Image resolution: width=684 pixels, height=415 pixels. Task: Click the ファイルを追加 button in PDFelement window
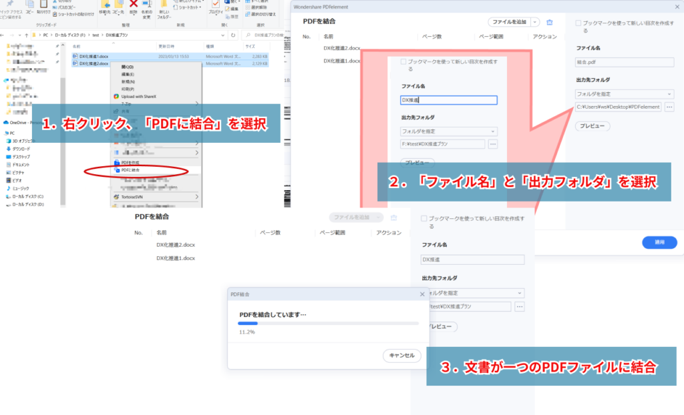coord(509,22)
